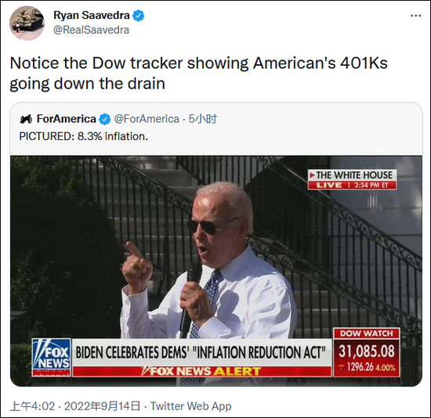This screenshot has height=418, width=431.
Task: Open Ryan Saavedra's profile picture
Action: point(27,23)
